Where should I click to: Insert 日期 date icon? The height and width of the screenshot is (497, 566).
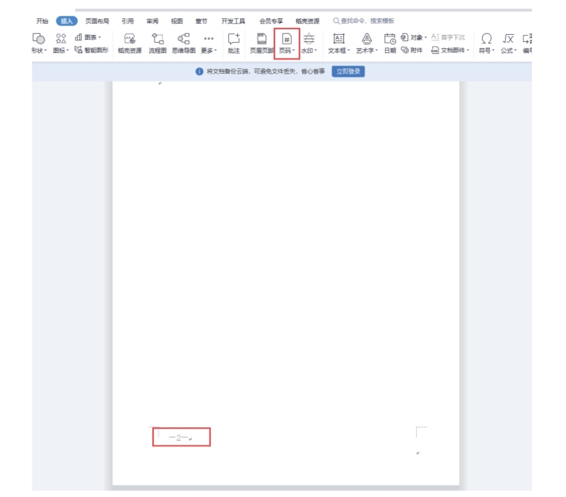[390, 43]
